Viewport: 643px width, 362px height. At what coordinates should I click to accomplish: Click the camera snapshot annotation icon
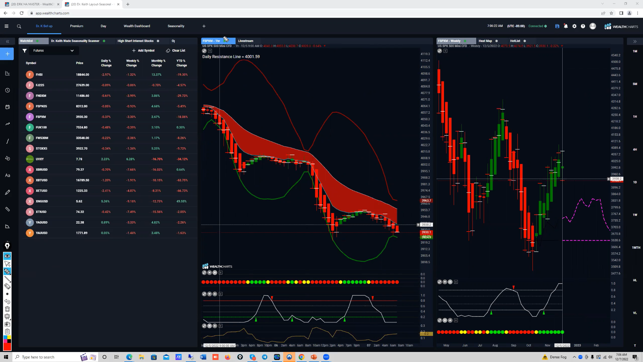pos(7,324)
